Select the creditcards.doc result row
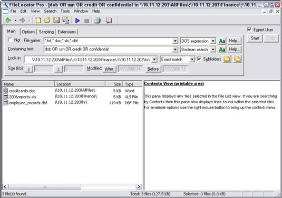Viewport: 282px width, 198px height. 72,91
